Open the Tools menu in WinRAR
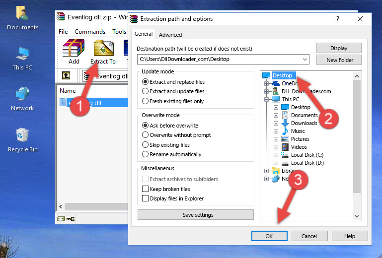The width and height of the screenshot is (382, 258). [x=119, y=32]
